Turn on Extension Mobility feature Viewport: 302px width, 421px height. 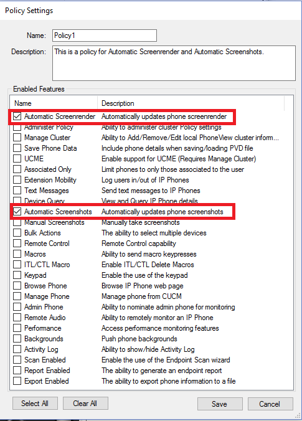[x=17, y=180]
